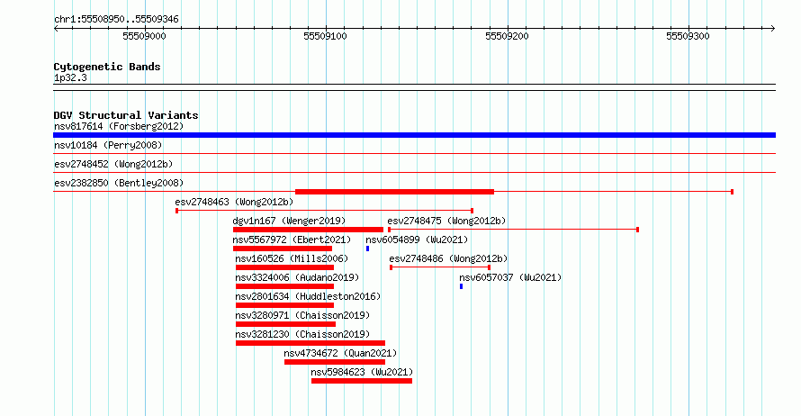
Task: Open nsv4734672 (Quan2021) variant
Action: pos(340,353)
